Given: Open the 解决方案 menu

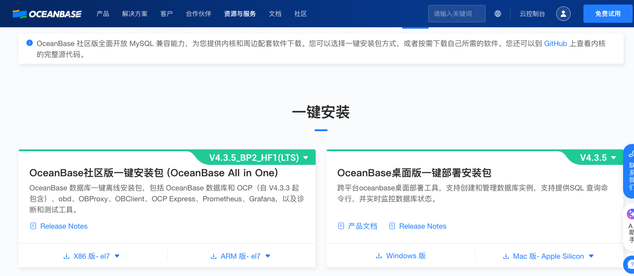Looking at the screenshot, I should 135,14.
